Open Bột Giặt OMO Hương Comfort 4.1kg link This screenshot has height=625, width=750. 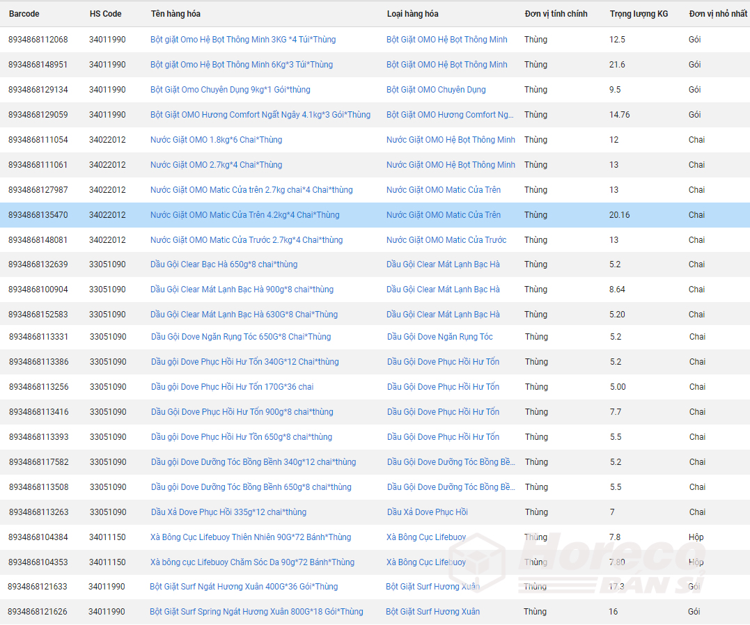point(260,115)
